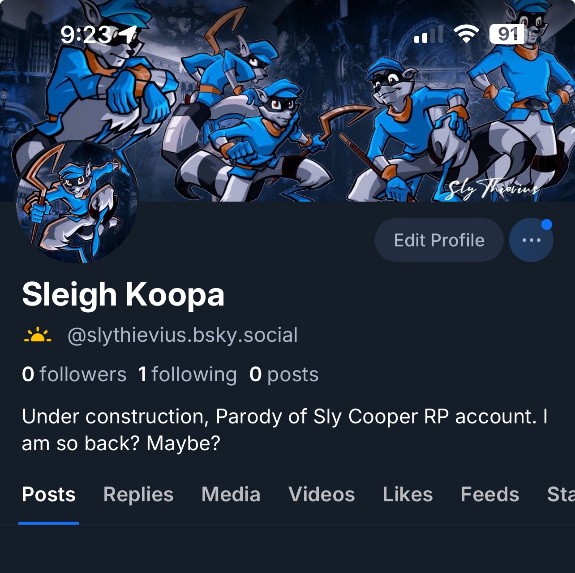This screenshot has height=573, width=575.
Task: Tap the @slythievius.bsky.social handle
Action: pyautogui.click(x=183, y=335)
